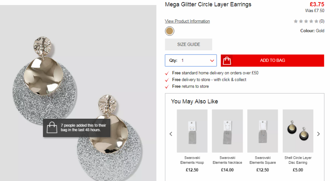
Task: Open the Qty dropdown
Action: [x=191, y=60]
